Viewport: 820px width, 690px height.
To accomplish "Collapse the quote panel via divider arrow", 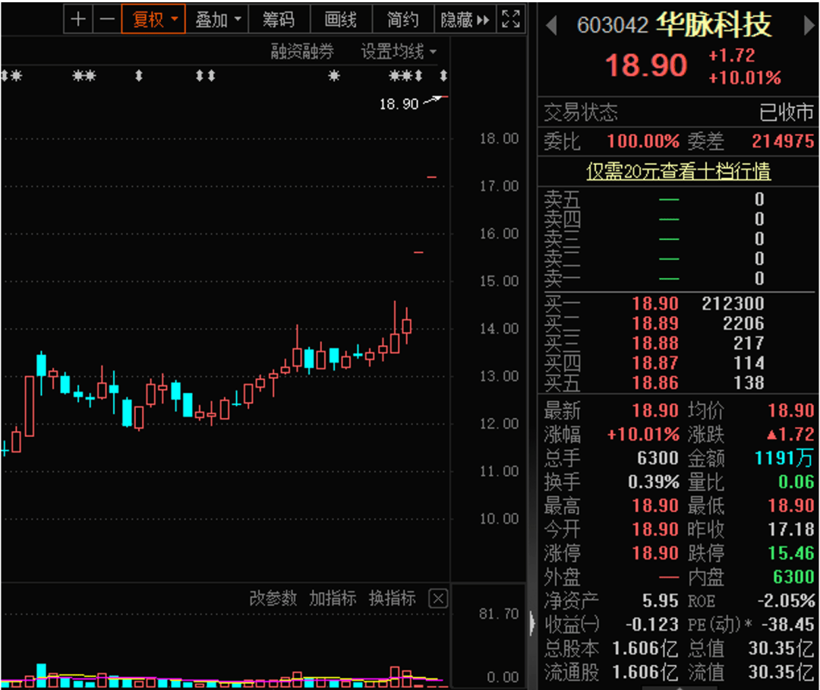I will 531,623.
